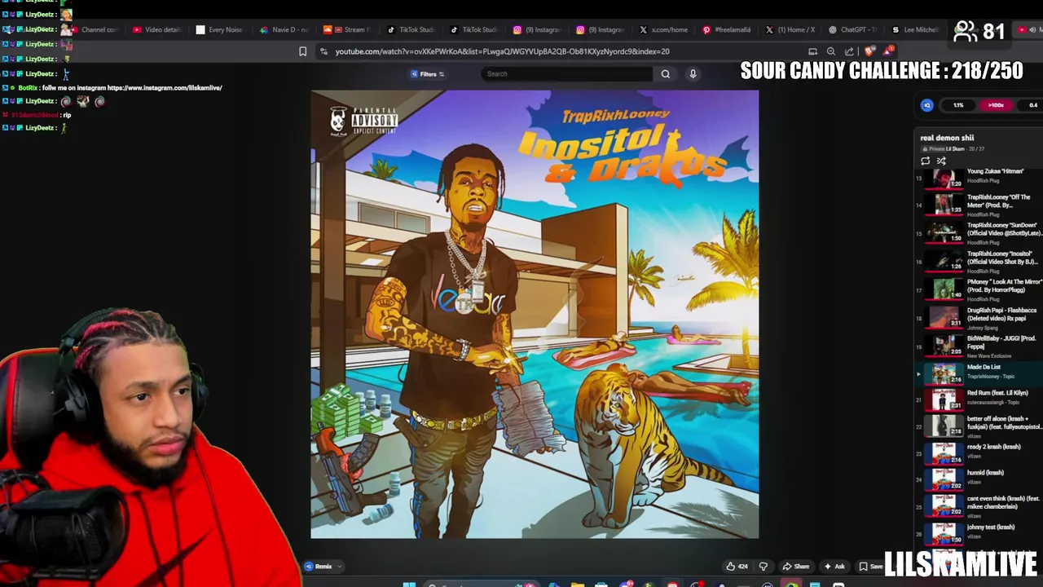1043x587 pixels.
Task: Click the blue IQ circular icon
Action: point(926,105)
